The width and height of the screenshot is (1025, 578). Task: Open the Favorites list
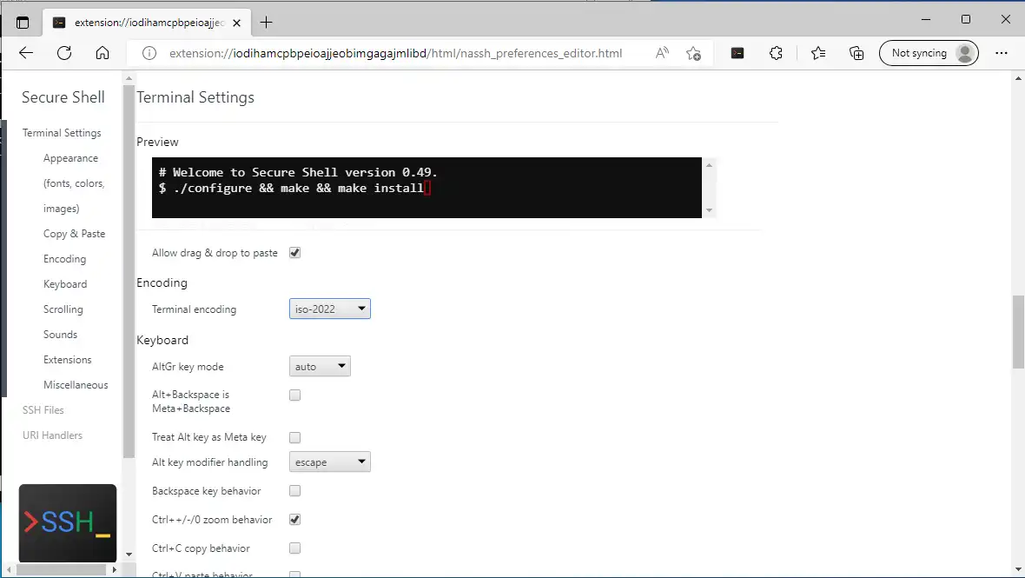pyautogui.click(x=818, y=53)
